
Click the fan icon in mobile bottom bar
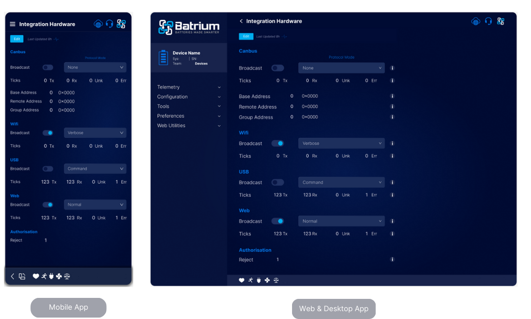(x=59, y=276)
